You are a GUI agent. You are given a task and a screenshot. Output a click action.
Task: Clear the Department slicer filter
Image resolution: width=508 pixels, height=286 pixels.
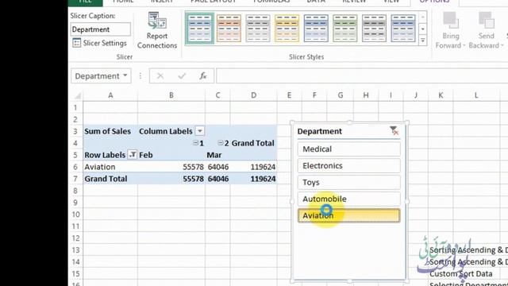pyautogui.click(x=394, y=131)
